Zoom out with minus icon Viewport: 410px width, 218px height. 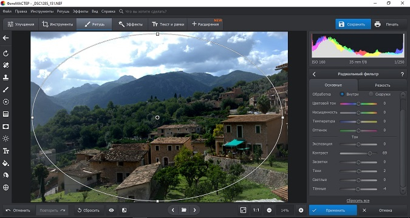click(269, 210)
